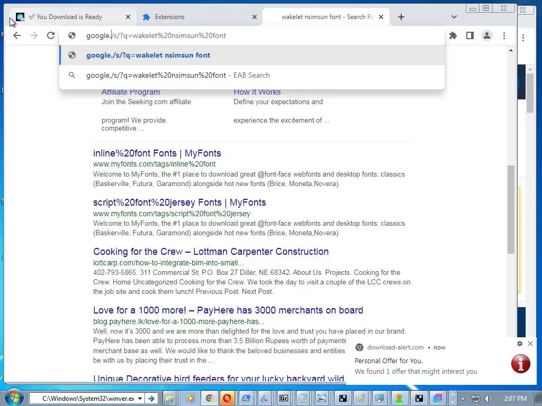Viewport: 542px width, 406px height.
Task: Choose the EAB Search suggestion
Action: [x=252, y=75]
